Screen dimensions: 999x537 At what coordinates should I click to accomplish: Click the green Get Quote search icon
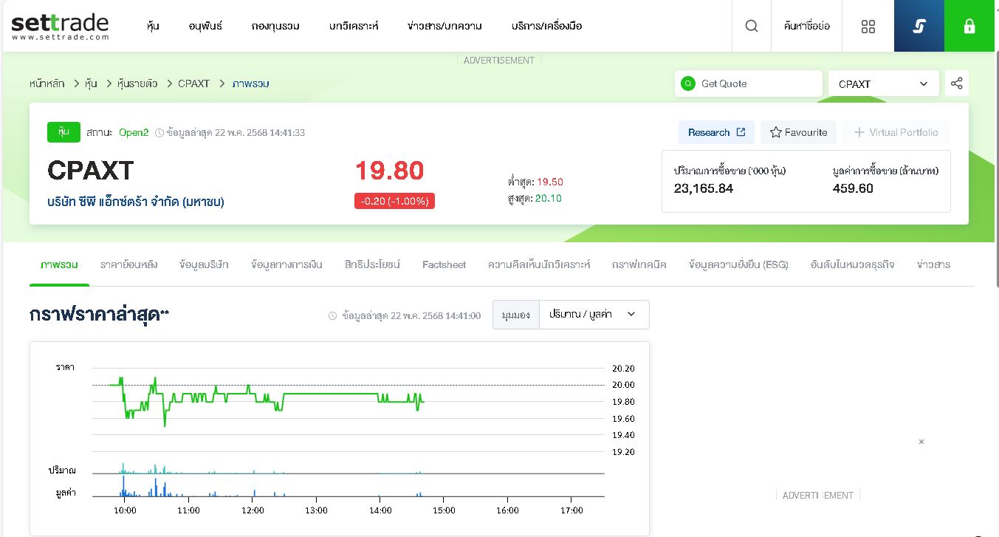click(x=688, y=83)
